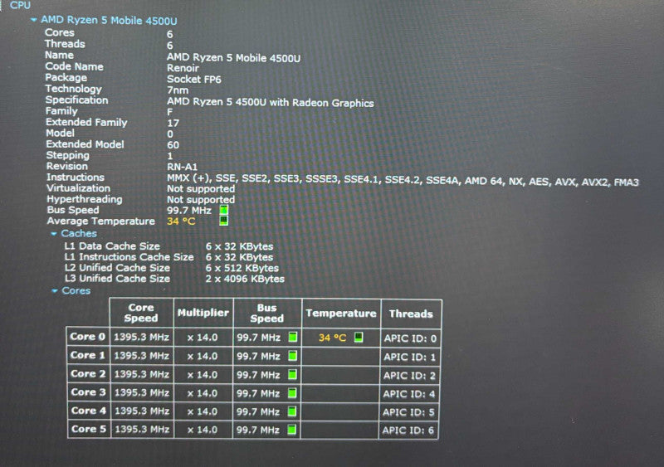Click the L2 Unified Cache Size value 6 x 512 KBytes
This screenshot has width=664, height=467.
click(242, 268)
